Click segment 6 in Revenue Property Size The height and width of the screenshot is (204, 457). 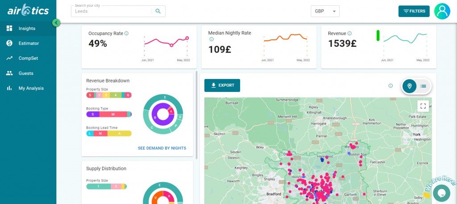pos(128,95)
